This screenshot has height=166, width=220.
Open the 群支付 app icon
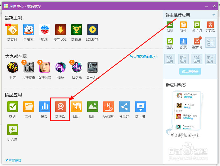point(13,30)
